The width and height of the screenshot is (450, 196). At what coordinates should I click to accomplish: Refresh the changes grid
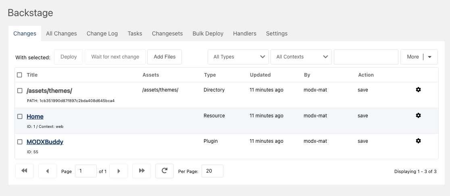click(x=165, y=171)
